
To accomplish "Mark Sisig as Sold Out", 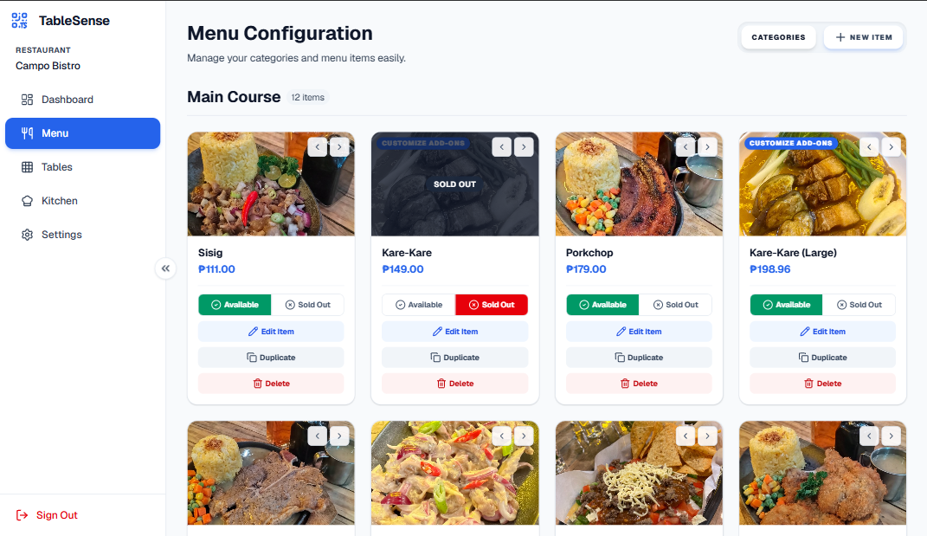I will [x=307, y=305].
